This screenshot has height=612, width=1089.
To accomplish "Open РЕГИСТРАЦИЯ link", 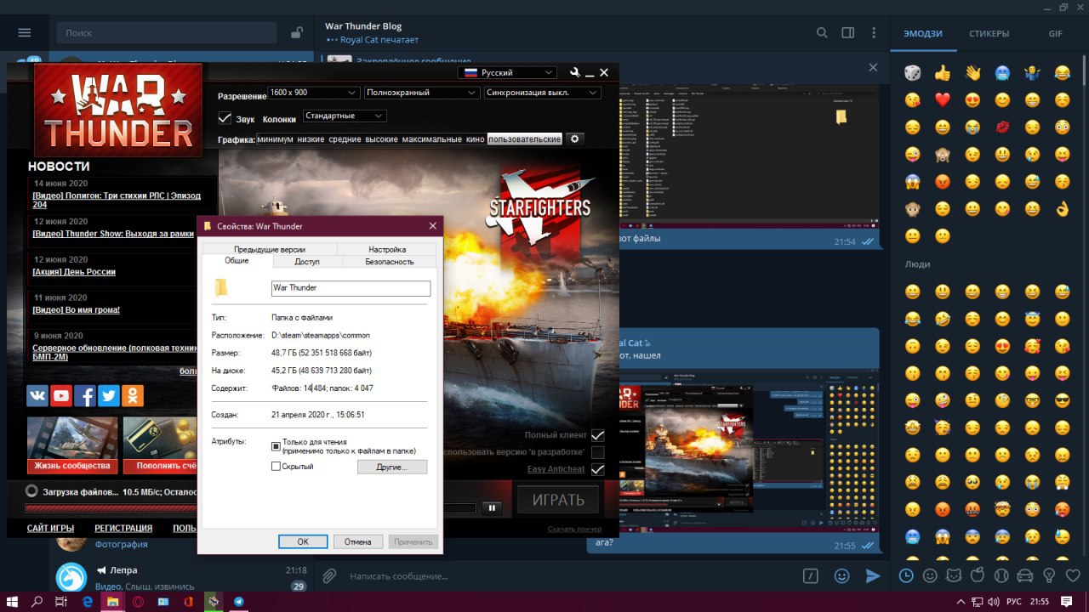I will point(123,528).
